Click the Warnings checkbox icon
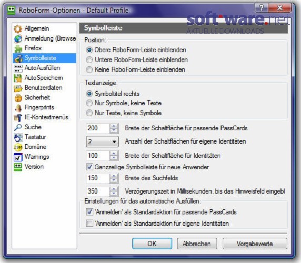 tap(18, 157)
